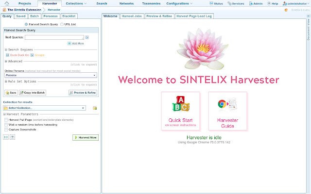Viewport: 311px width, 194px height.
Task: Click the Preview & Refine button in query panel
Action: click(83, 93)
